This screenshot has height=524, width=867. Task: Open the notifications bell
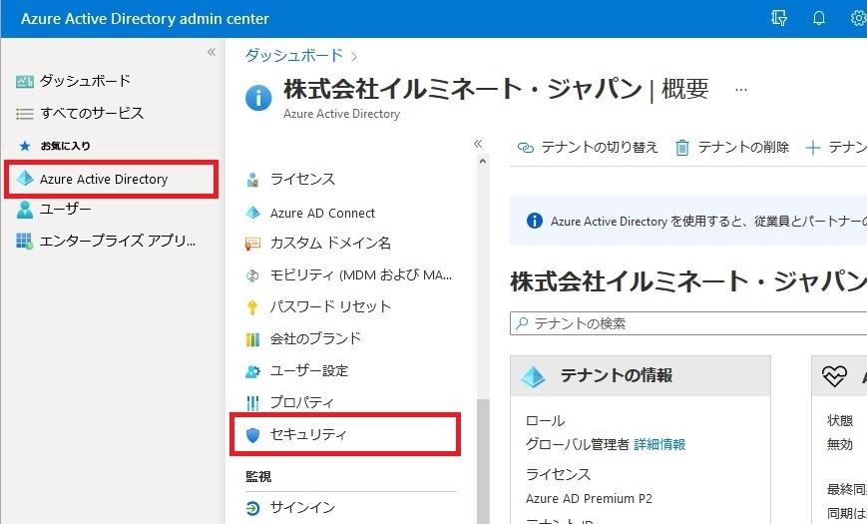tap(819, 18)
